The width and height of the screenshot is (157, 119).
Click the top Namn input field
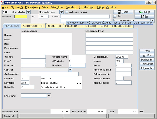tap(85, 16)
